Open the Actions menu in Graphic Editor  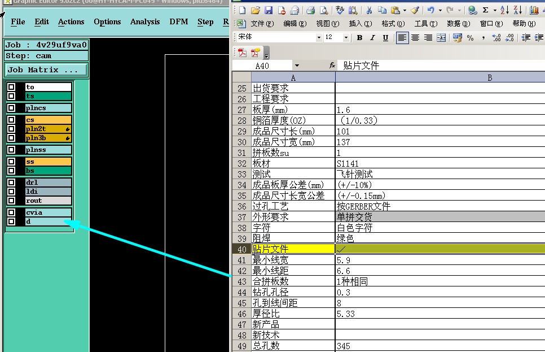coord(71,21)
